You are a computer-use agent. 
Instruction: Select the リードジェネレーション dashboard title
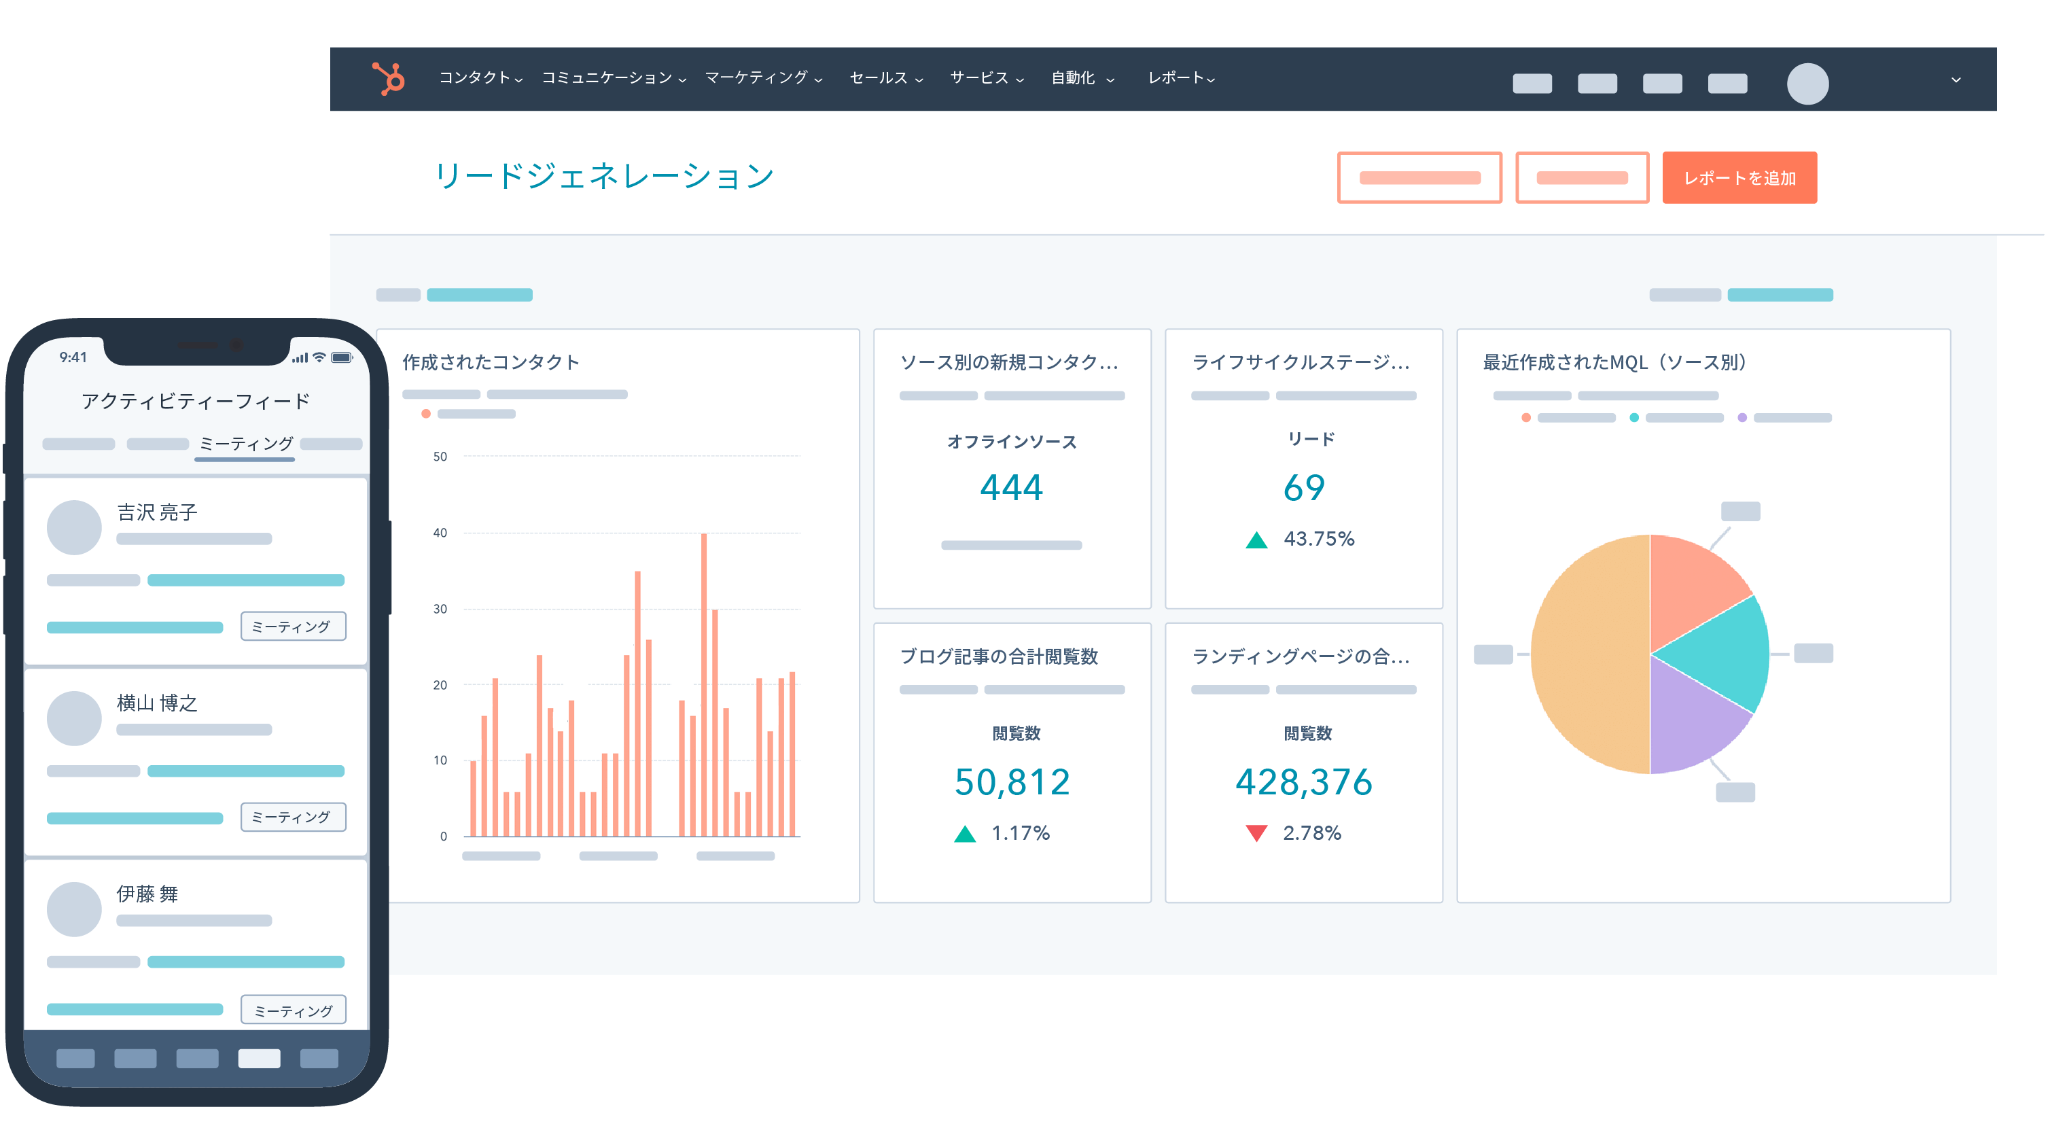pos(603,176)
